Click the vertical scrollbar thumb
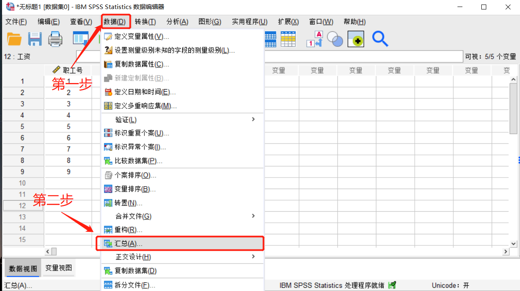 coord(513,109)
